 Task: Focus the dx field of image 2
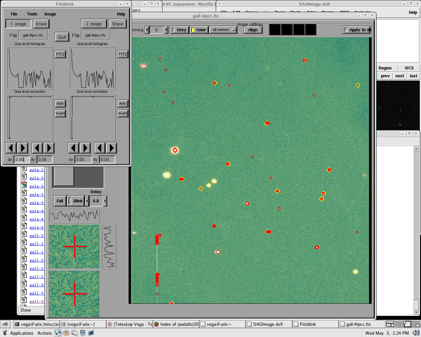(84, 159)
